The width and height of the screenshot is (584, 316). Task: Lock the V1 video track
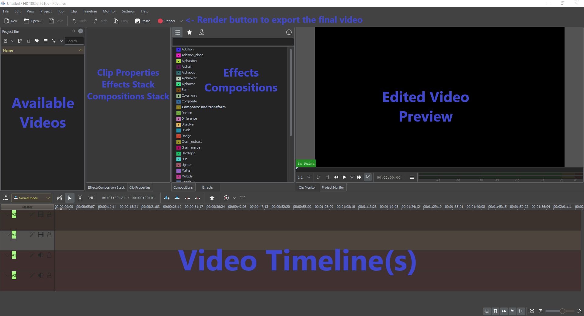point(49,235)
